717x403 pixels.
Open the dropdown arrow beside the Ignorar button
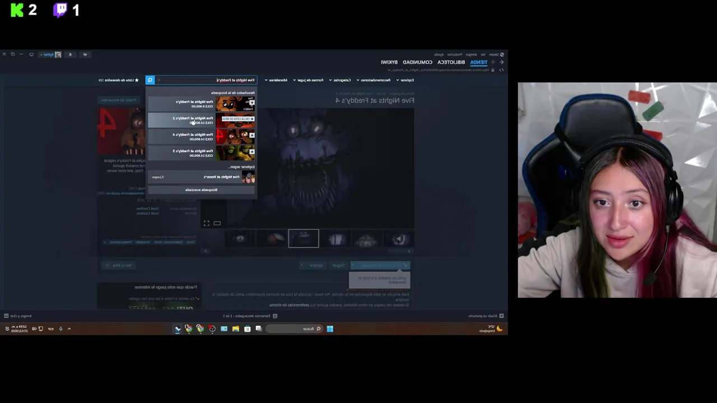(302, 265)
